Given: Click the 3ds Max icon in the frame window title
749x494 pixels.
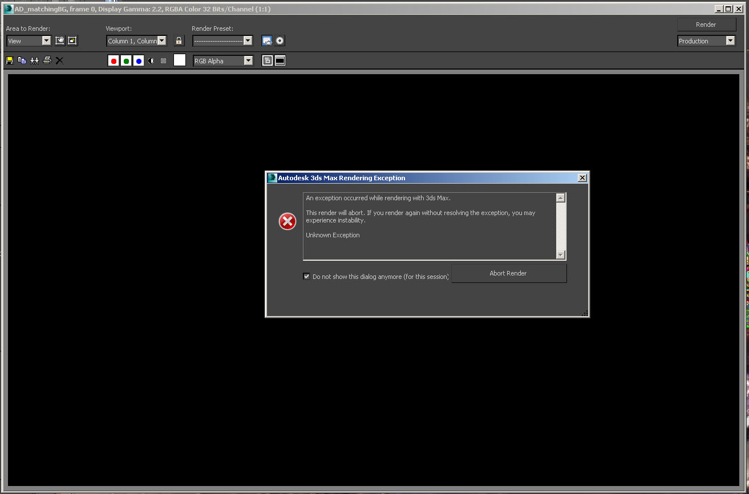Looking at the screenshot, I should point(9,9).
